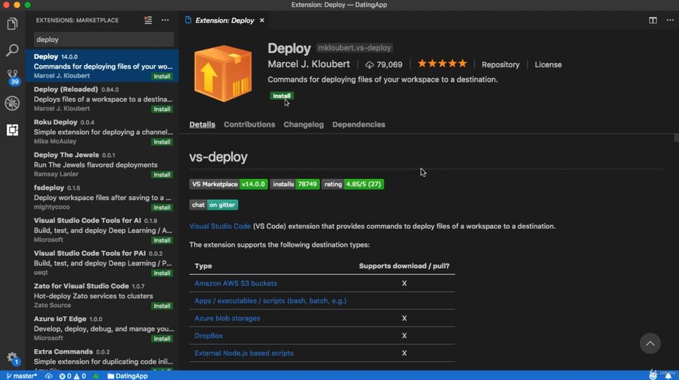Install Deploy (Reloaded) extension
This screenshot has height=380, width=679.
pos(162,109)
